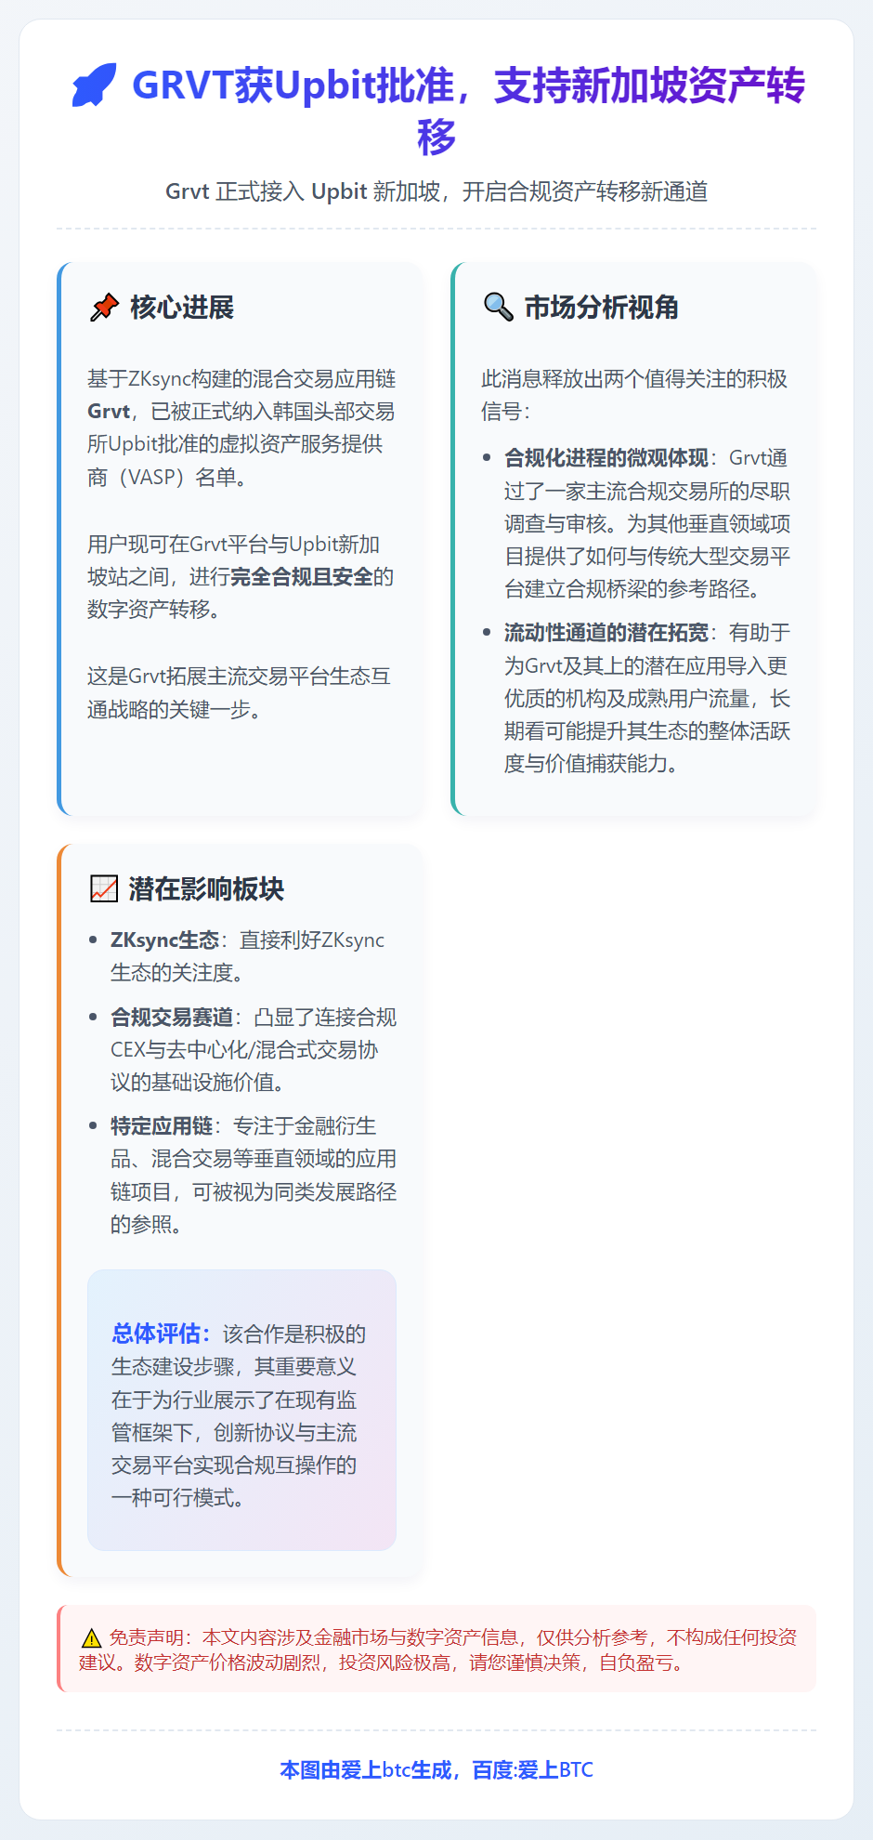Click the text 此消息释放出两个值得关注的积极信号
This screenshot has width=873, height=1840.
tap(634, 395)
